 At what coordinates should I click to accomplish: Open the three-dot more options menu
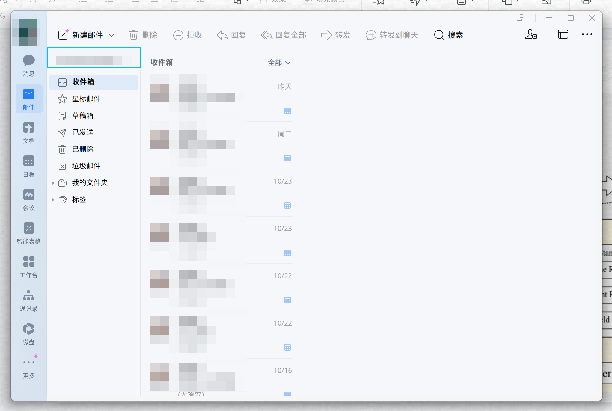[587, 34]
